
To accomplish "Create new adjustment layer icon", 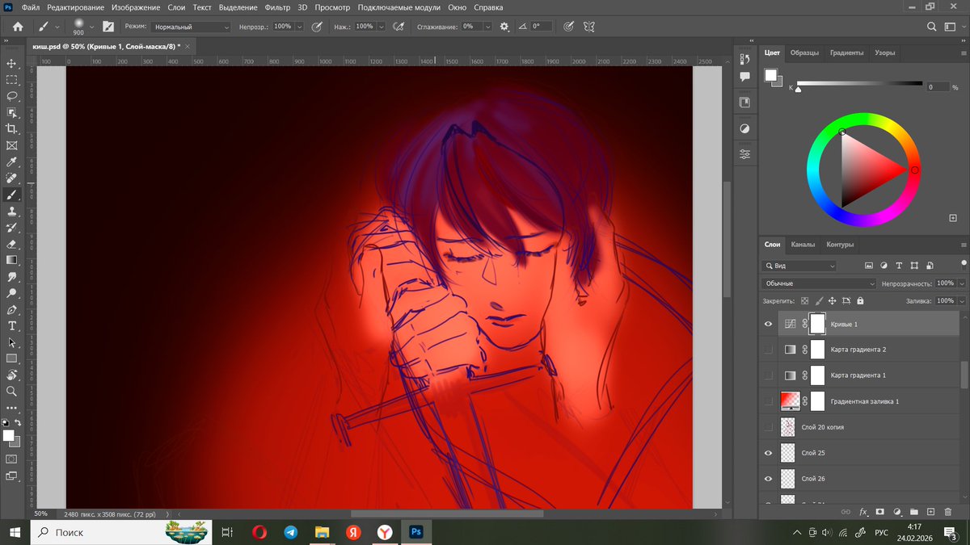I will point(897,512).
